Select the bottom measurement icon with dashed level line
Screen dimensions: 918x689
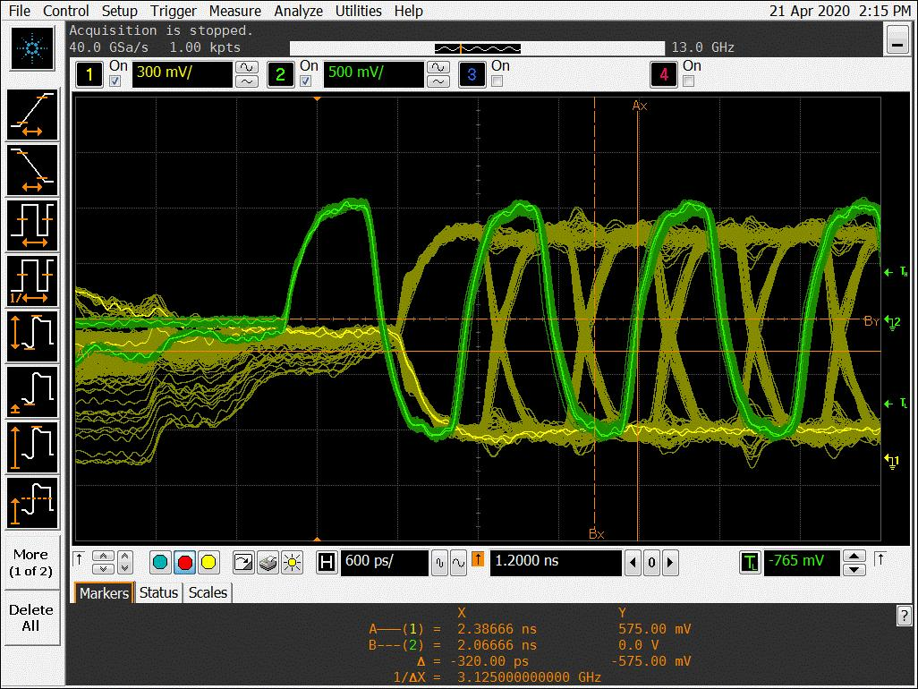(32, 503)
